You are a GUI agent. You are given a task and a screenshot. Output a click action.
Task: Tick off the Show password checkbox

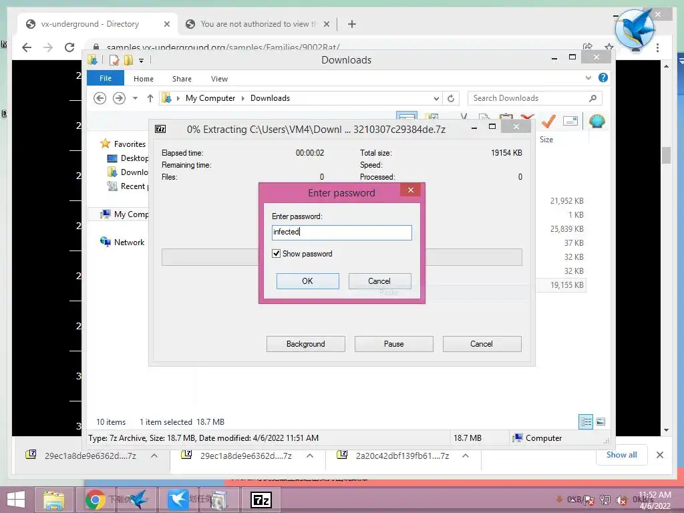276,253
